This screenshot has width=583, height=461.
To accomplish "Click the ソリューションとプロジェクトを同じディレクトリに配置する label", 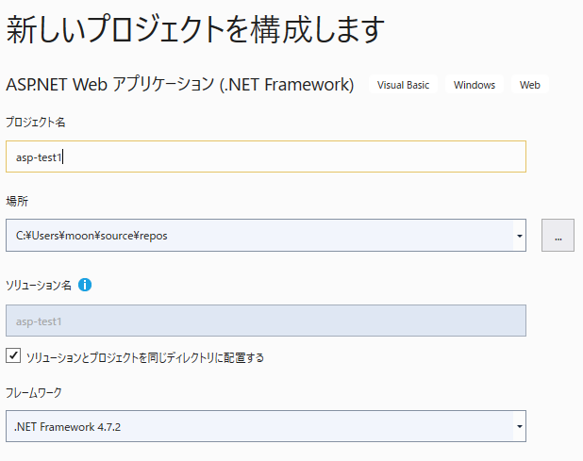I will click(x=145, y=357).
